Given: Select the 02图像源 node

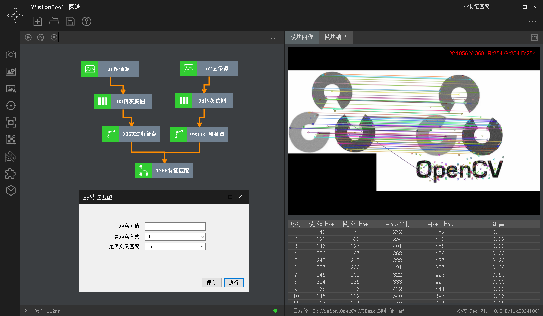Looking at the screenshot, I should tap(209, 68).
